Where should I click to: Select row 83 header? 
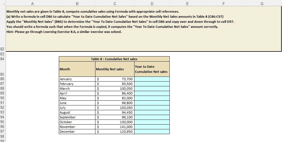pos(3,54)
